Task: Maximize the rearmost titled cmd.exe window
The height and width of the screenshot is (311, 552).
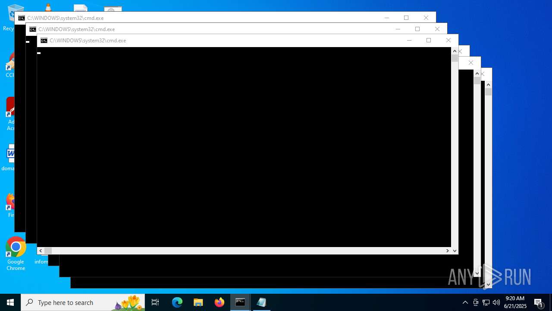Action: click(406, 18)
